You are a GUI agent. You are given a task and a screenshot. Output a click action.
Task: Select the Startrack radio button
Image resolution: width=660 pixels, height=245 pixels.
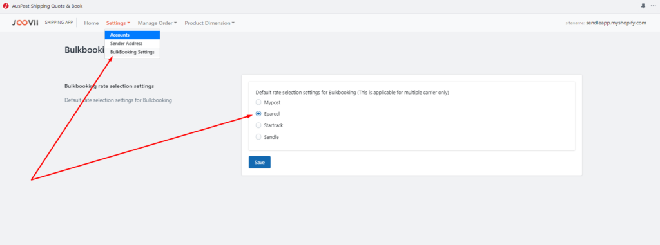(258, 125)
